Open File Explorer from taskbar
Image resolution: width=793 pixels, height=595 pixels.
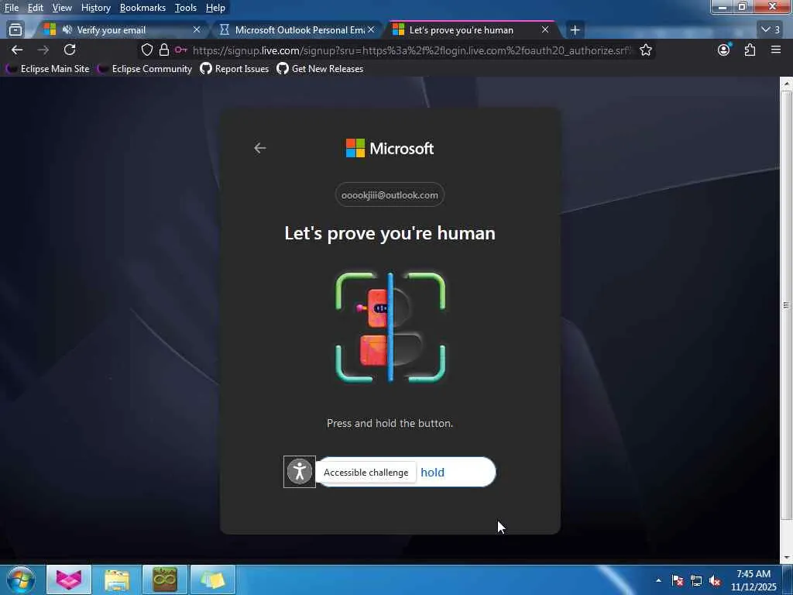pos(117,580)
